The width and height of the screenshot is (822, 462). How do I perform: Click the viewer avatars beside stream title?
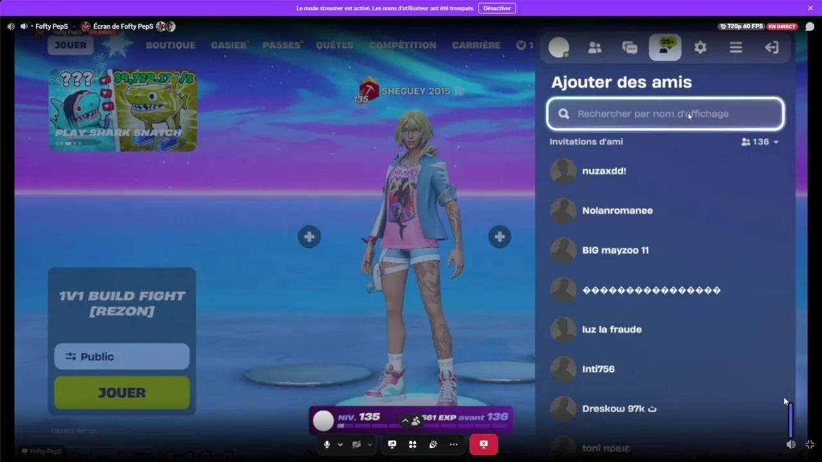166,26
